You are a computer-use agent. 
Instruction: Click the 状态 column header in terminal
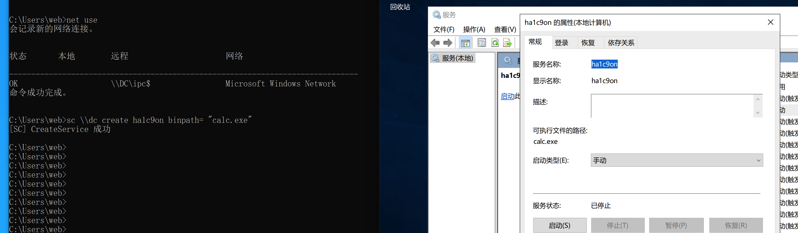(x=18, y=56)
